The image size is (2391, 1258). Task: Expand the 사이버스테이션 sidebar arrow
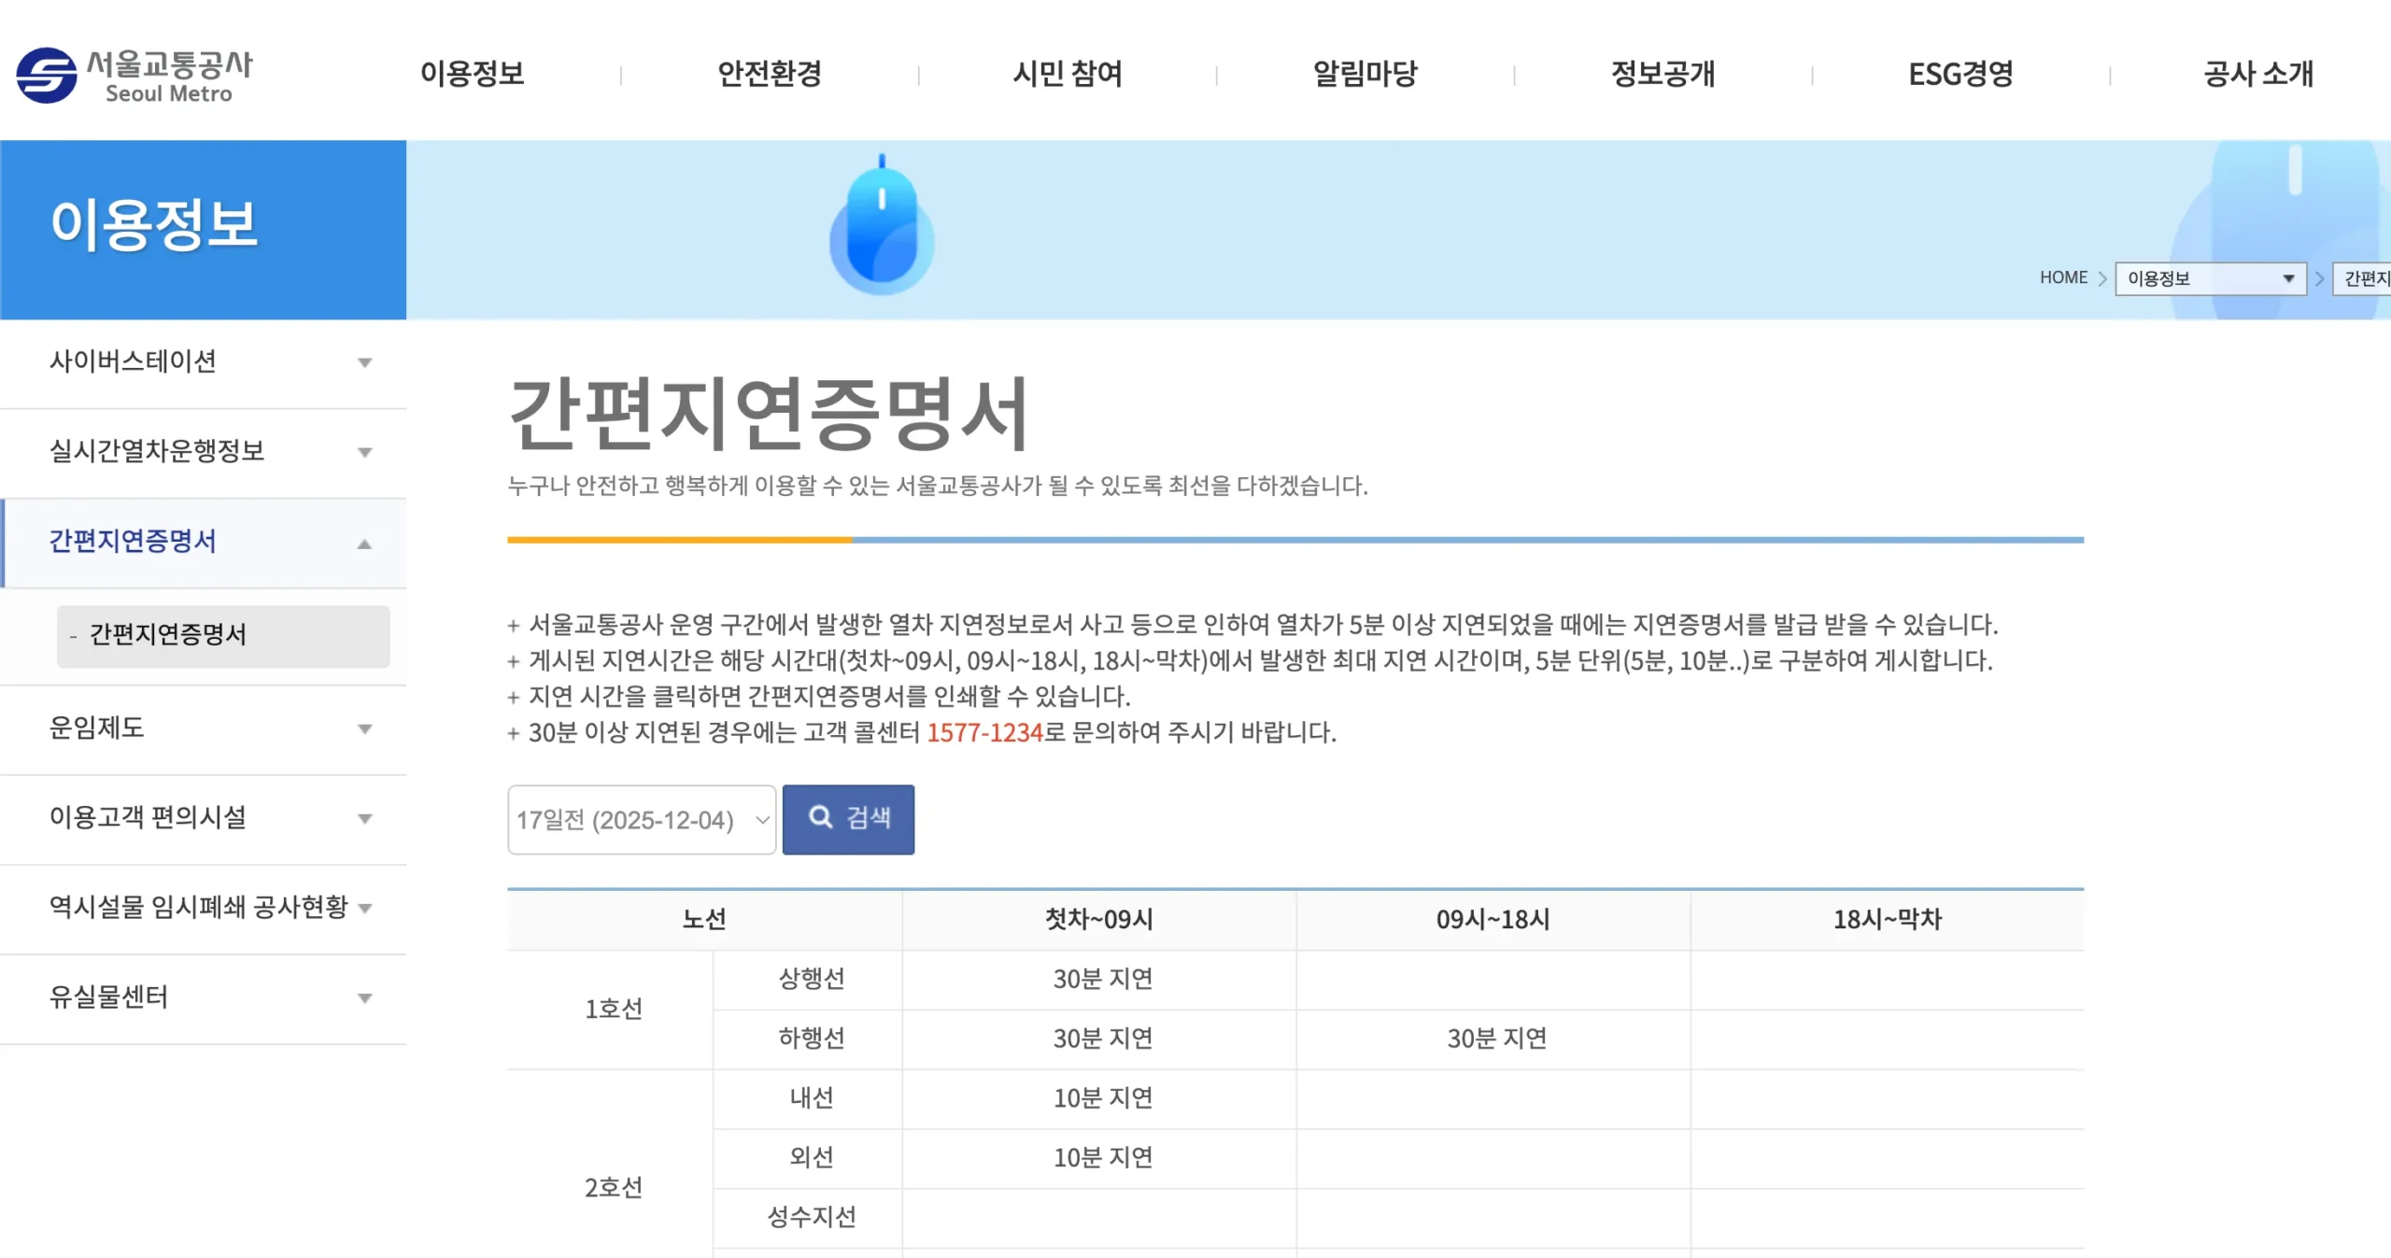[x=364, y=362]
